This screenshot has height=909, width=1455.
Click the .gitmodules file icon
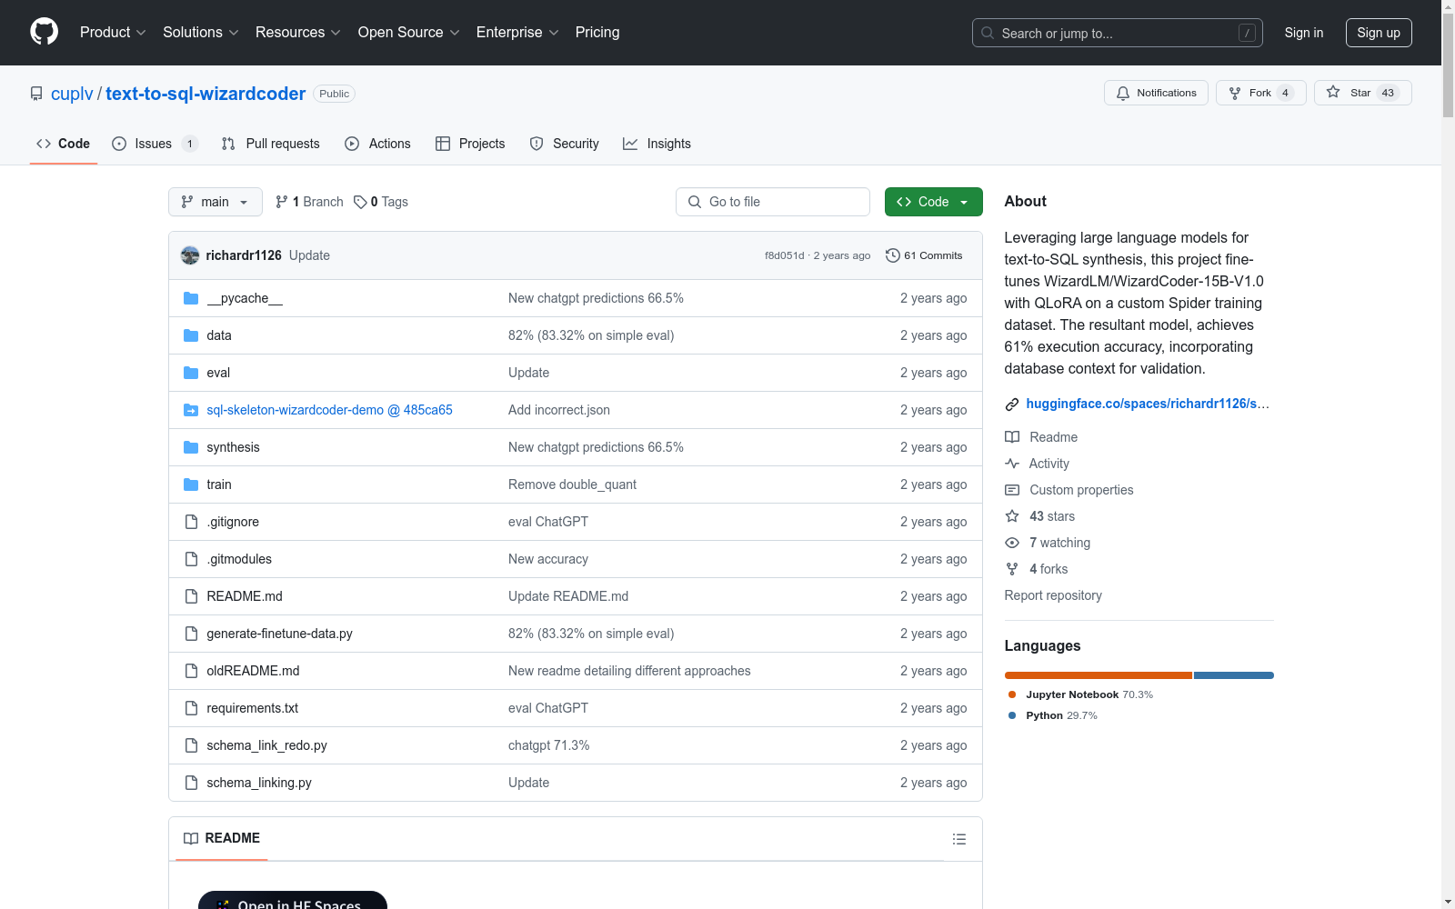(x=191, y=559)
